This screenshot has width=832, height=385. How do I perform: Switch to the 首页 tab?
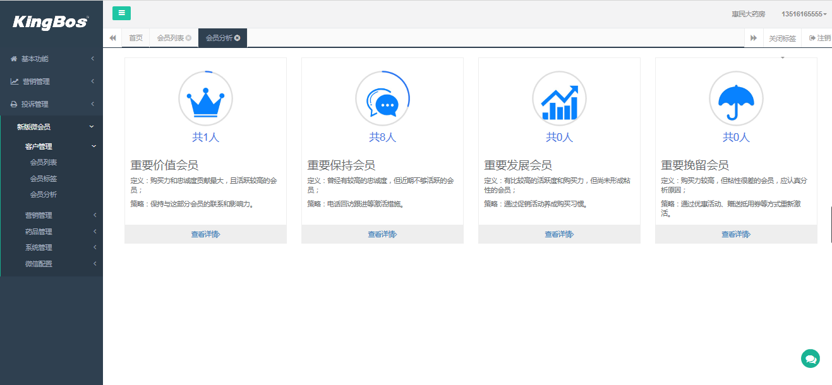[x=135, y=37]
